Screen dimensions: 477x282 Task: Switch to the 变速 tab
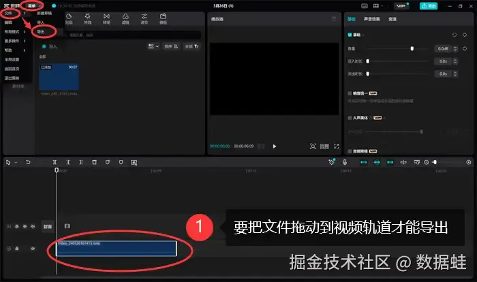(x=392, y=19)
